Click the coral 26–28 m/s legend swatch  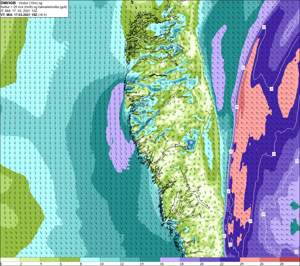coord(270,260)
